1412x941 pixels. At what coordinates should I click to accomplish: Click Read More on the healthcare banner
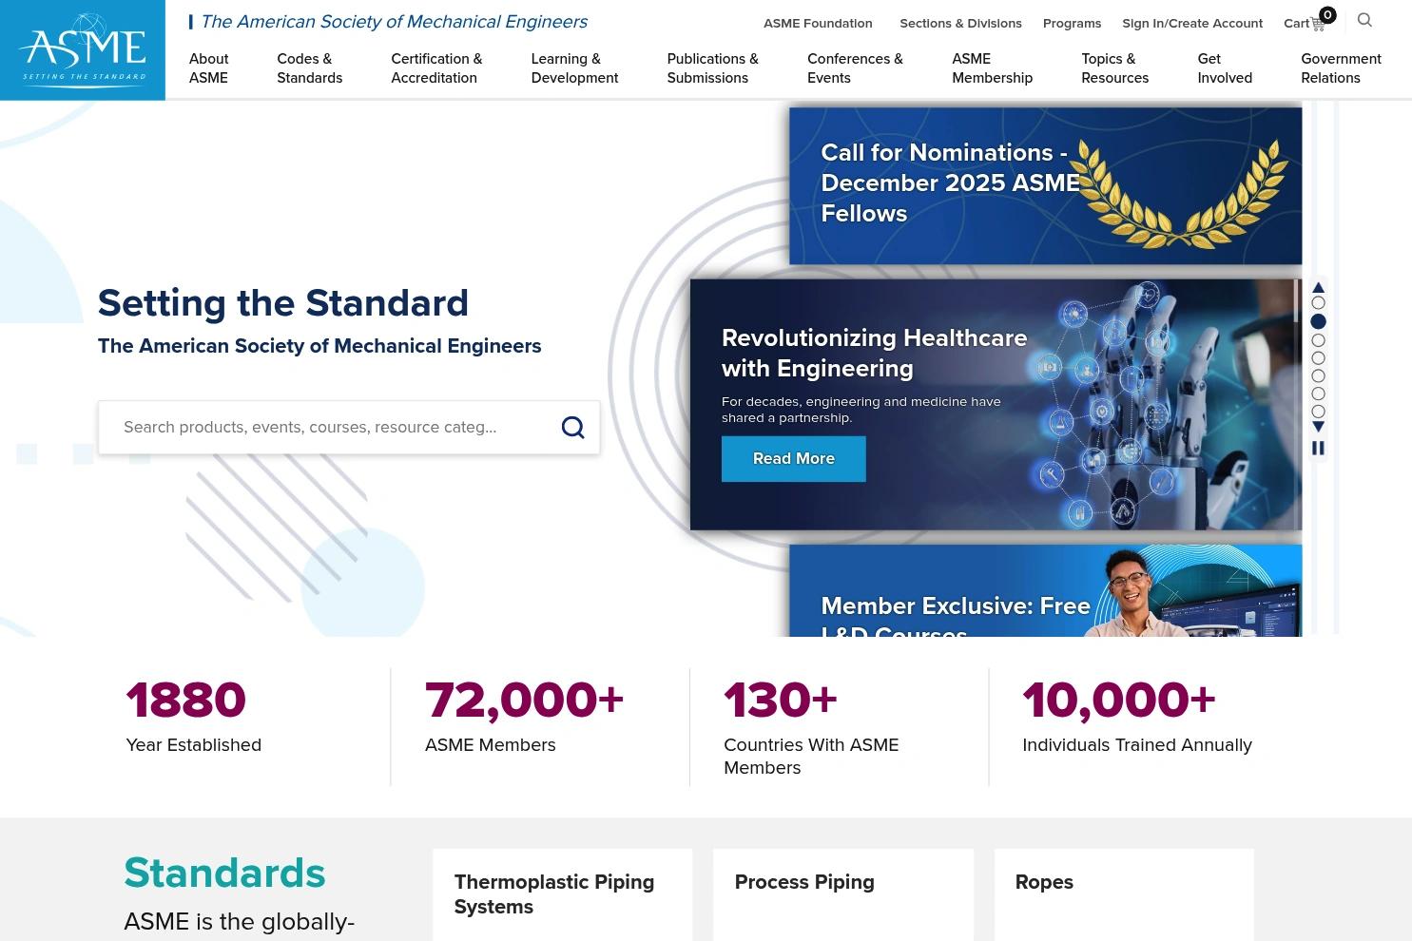[793, 458]
